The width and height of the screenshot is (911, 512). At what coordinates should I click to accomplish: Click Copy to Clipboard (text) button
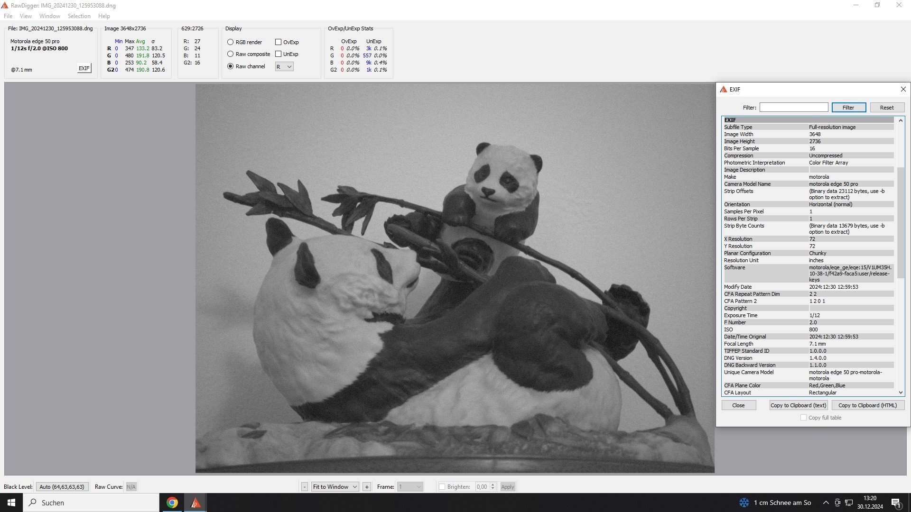click(x=798, y=405)
